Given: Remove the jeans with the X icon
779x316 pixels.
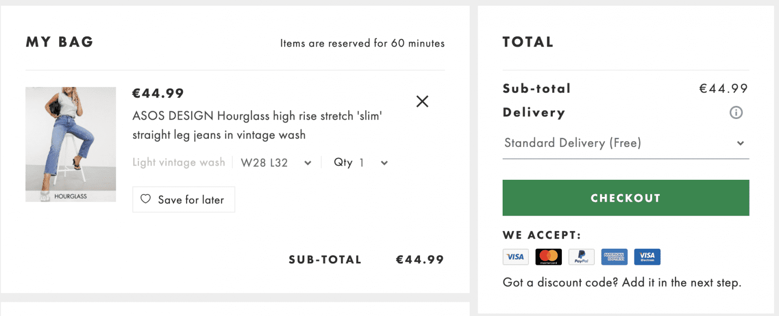Looking at the screenshot, I should (x=422, y=101).
